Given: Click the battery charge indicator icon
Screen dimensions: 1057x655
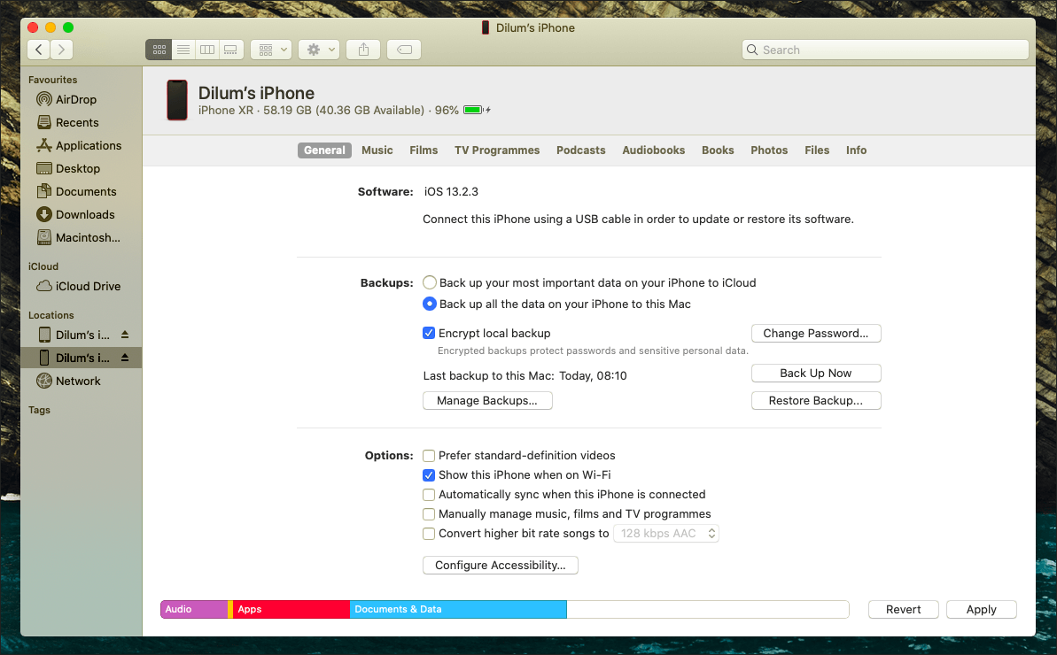Looking at the screenshot, I should point(477,110).
